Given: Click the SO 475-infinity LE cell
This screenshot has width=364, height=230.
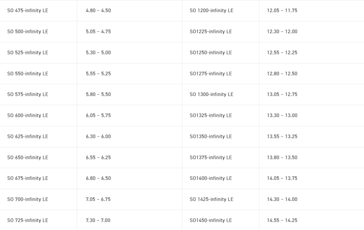Looking at the screenshot, I should [28, 11].
